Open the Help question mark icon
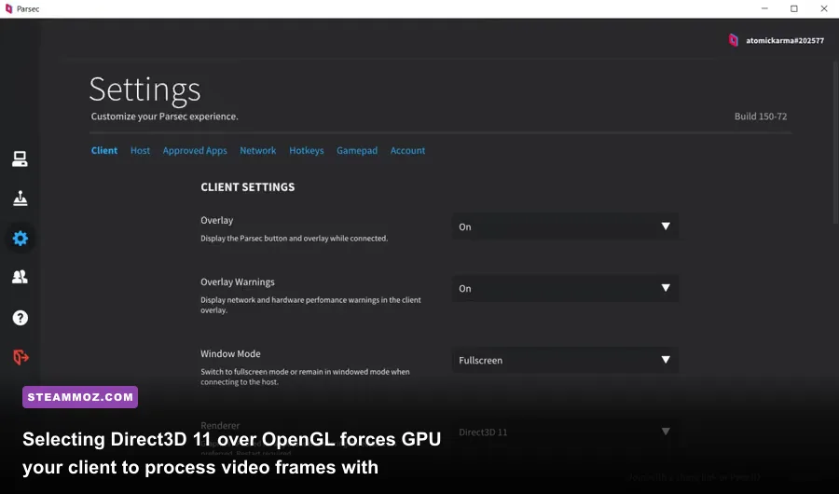Image resolution: width=839 pixels, height=494 pixels. tap(20, 318)
